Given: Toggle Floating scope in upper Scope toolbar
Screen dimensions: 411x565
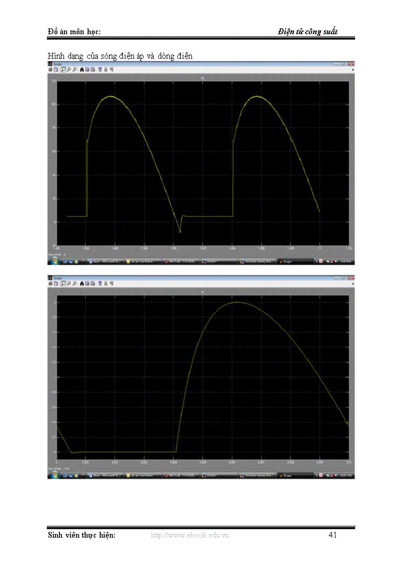Looking at the screenshot, I should [x=100, y=71].
